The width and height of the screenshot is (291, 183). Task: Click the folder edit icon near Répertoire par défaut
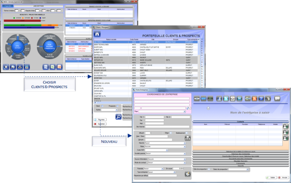point(188,174)
